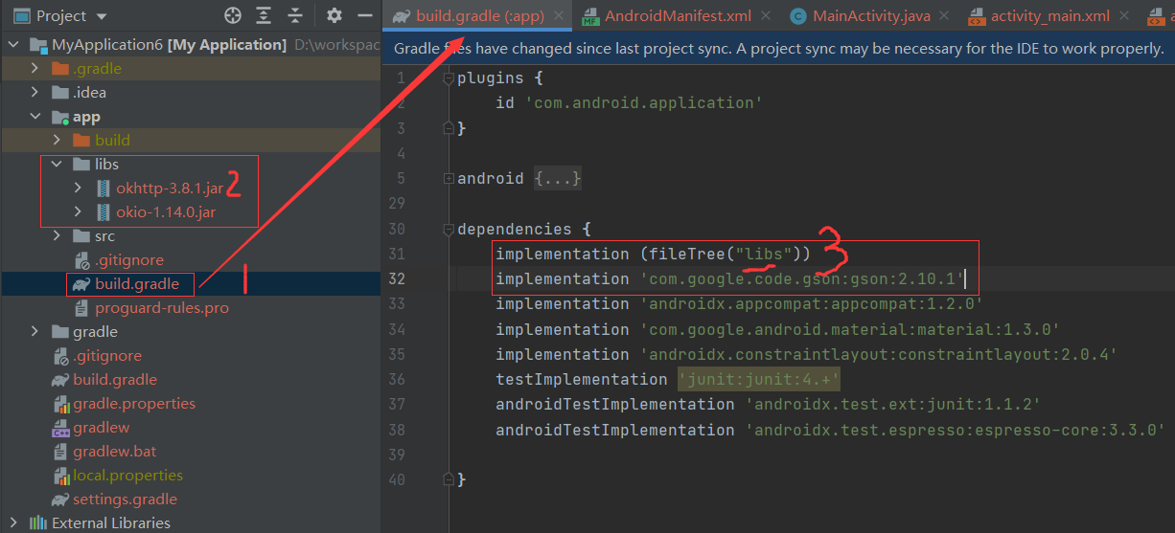
Task: Click the Expand All toolbar icon
Action: 265,15
